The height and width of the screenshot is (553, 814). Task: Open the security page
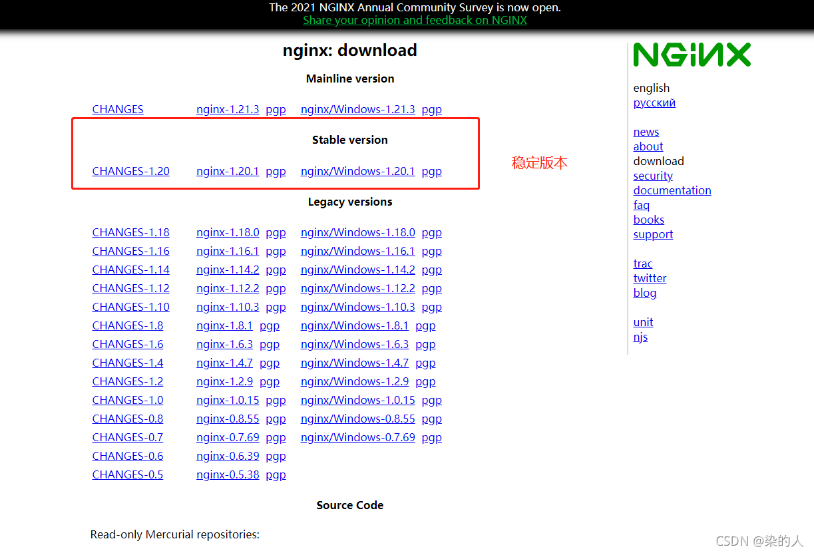point(653,176)
